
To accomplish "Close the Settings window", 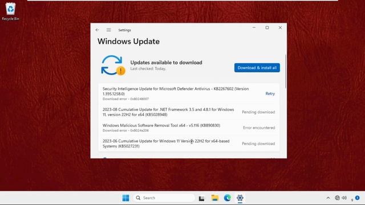I will coord(280,28).
